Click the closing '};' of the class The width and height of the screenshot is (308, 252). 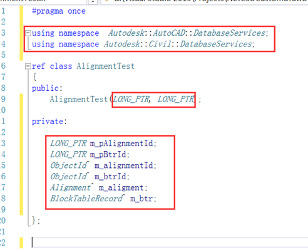coord(36,221)
